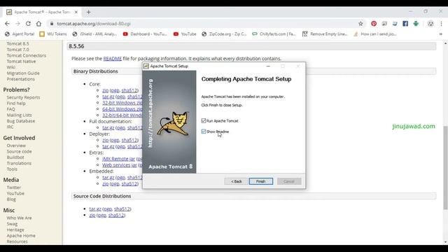Click the profile avatar icon in toolbar
The width and height of the screenshot is (448, 252).
(430, 24)
